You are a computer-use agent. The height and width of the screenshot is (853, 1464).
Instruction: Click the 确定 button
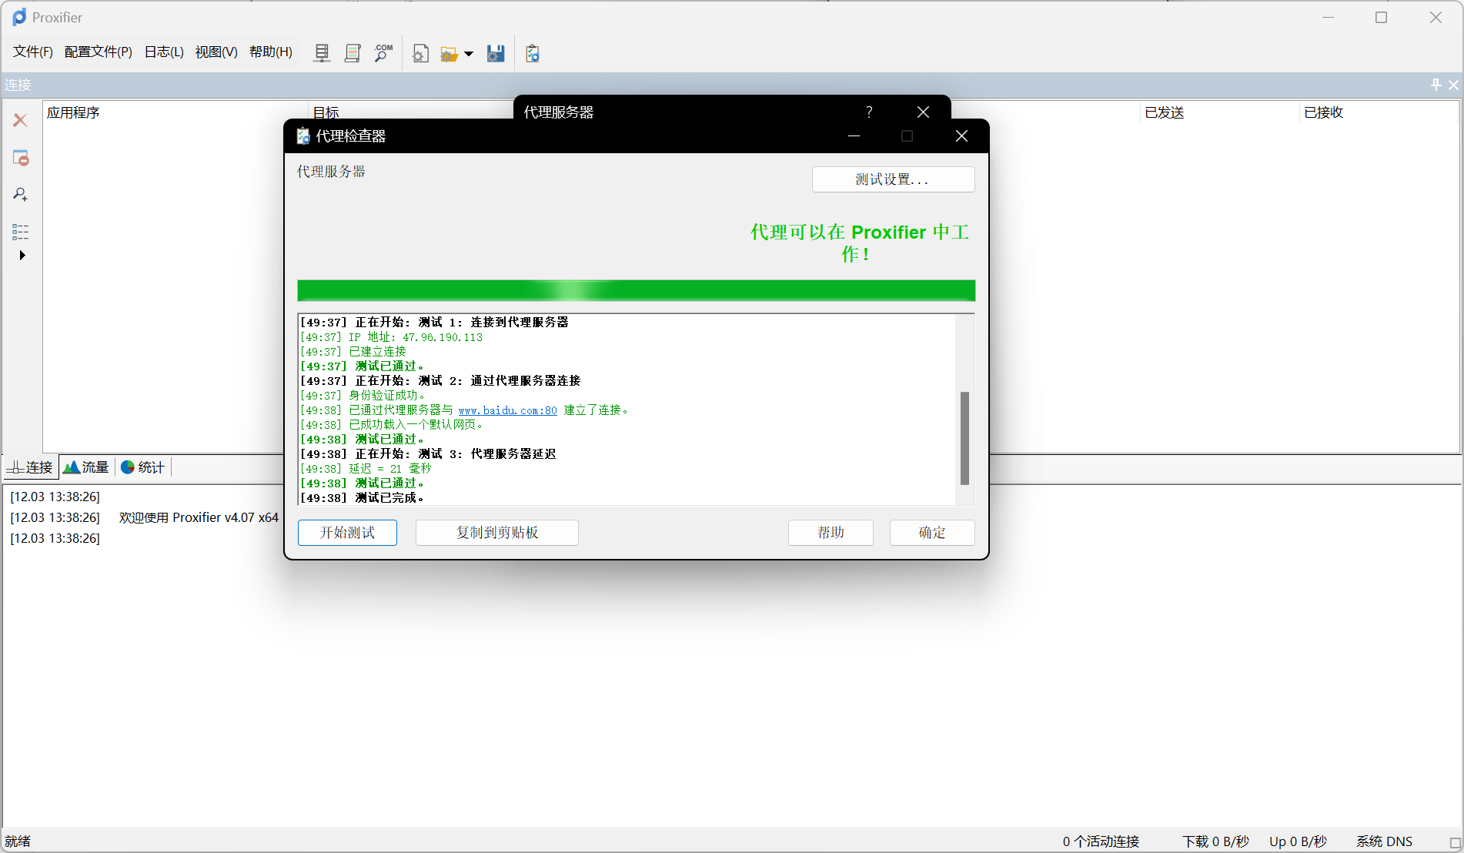[932, 533]
